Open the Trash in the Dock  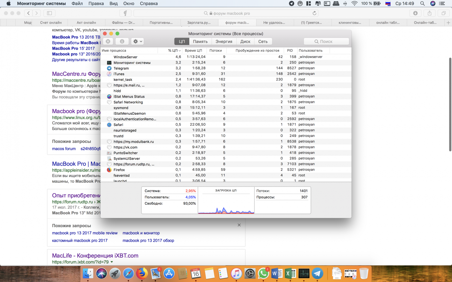pyautogui.click(x=364, y=273)
